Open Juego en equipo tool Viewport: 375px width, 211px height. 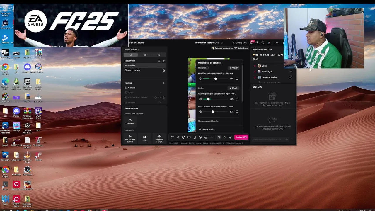(x=159, y=138)
